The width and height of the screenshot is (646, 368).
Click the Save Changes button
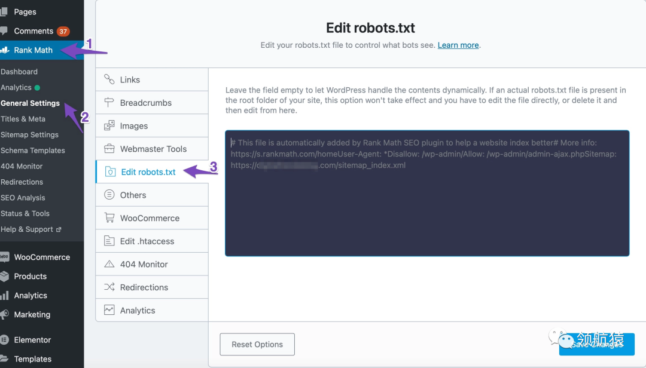596,344
